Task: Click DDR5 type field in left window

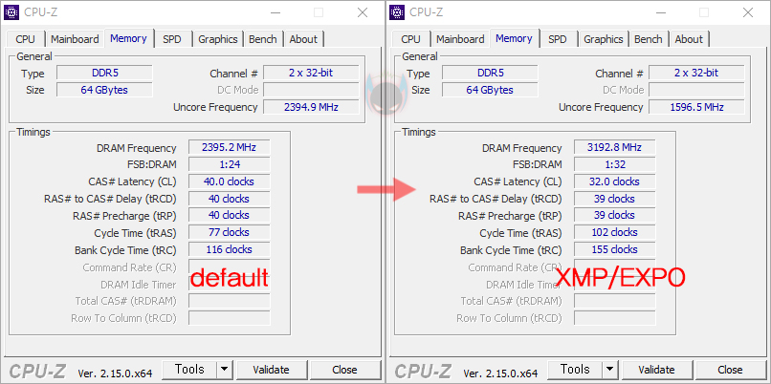Action: tap(104, 74)
